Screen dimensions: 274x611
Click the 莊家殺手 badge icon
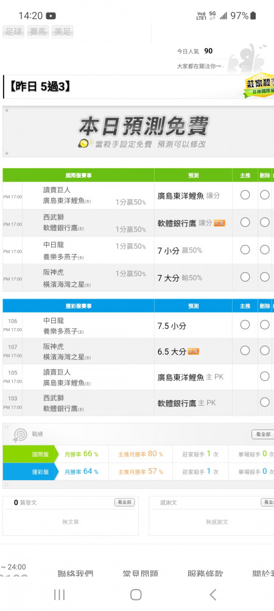[259, 86]
